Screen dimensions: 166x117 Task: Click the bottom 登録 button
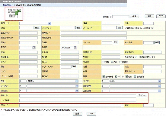point(77,114)
